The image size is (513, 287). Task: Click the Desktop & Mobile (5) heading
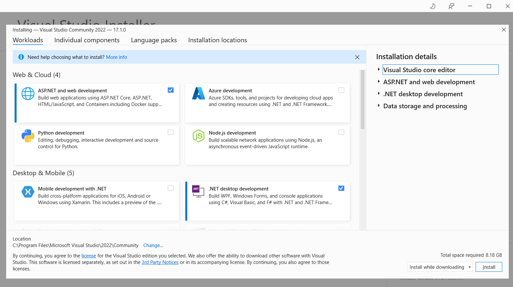[44, 173]
